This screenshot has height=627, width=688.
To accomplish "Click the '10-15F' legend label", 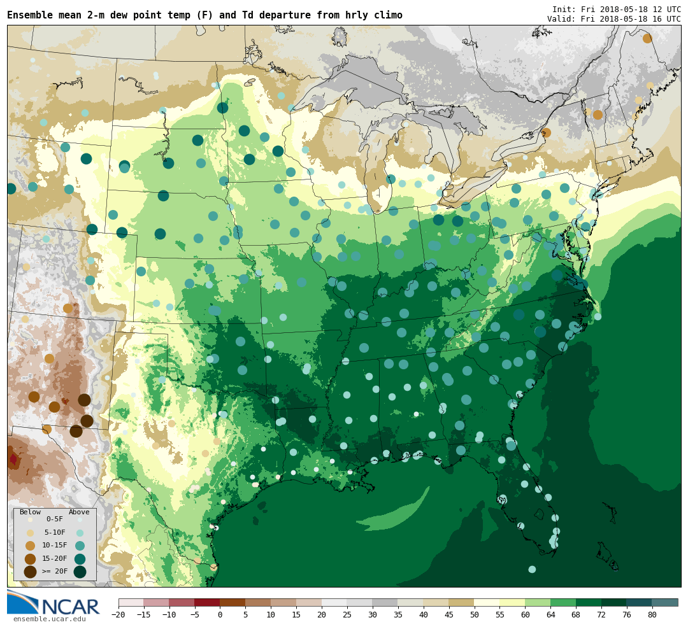I will 55,546.
